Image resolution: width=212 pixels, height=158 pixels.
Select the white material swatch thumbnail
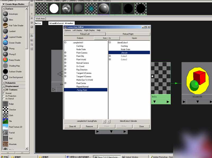tap(54, 8)
